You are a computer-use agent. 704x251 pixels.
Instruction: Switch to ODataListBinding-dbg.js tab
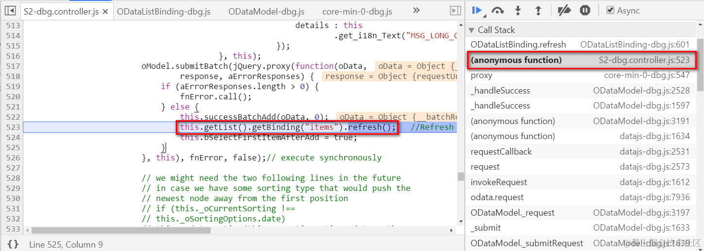pyautogui.click(x=164, y=11)
